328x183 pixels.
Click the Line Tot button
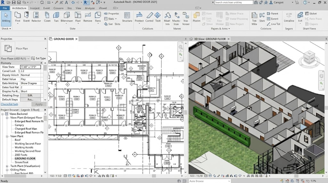point(273,24)
